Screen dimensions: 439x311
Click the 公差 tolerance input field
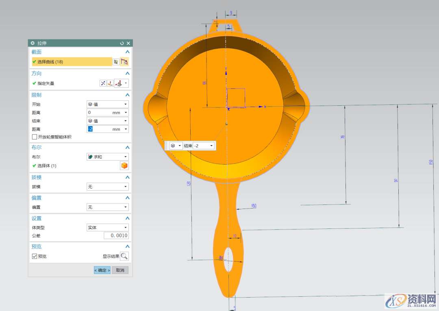[116, 236]
